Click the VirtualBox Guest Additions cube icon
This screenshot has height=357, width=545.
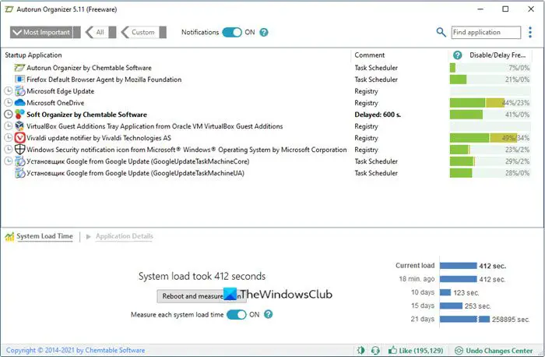coord(19,126)
